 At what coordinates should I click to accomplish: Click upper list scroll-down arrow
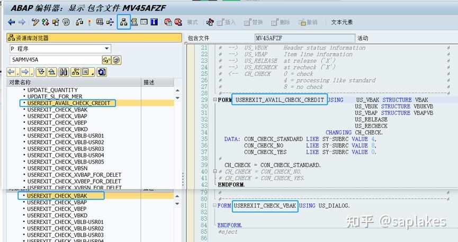click(177, 98)
